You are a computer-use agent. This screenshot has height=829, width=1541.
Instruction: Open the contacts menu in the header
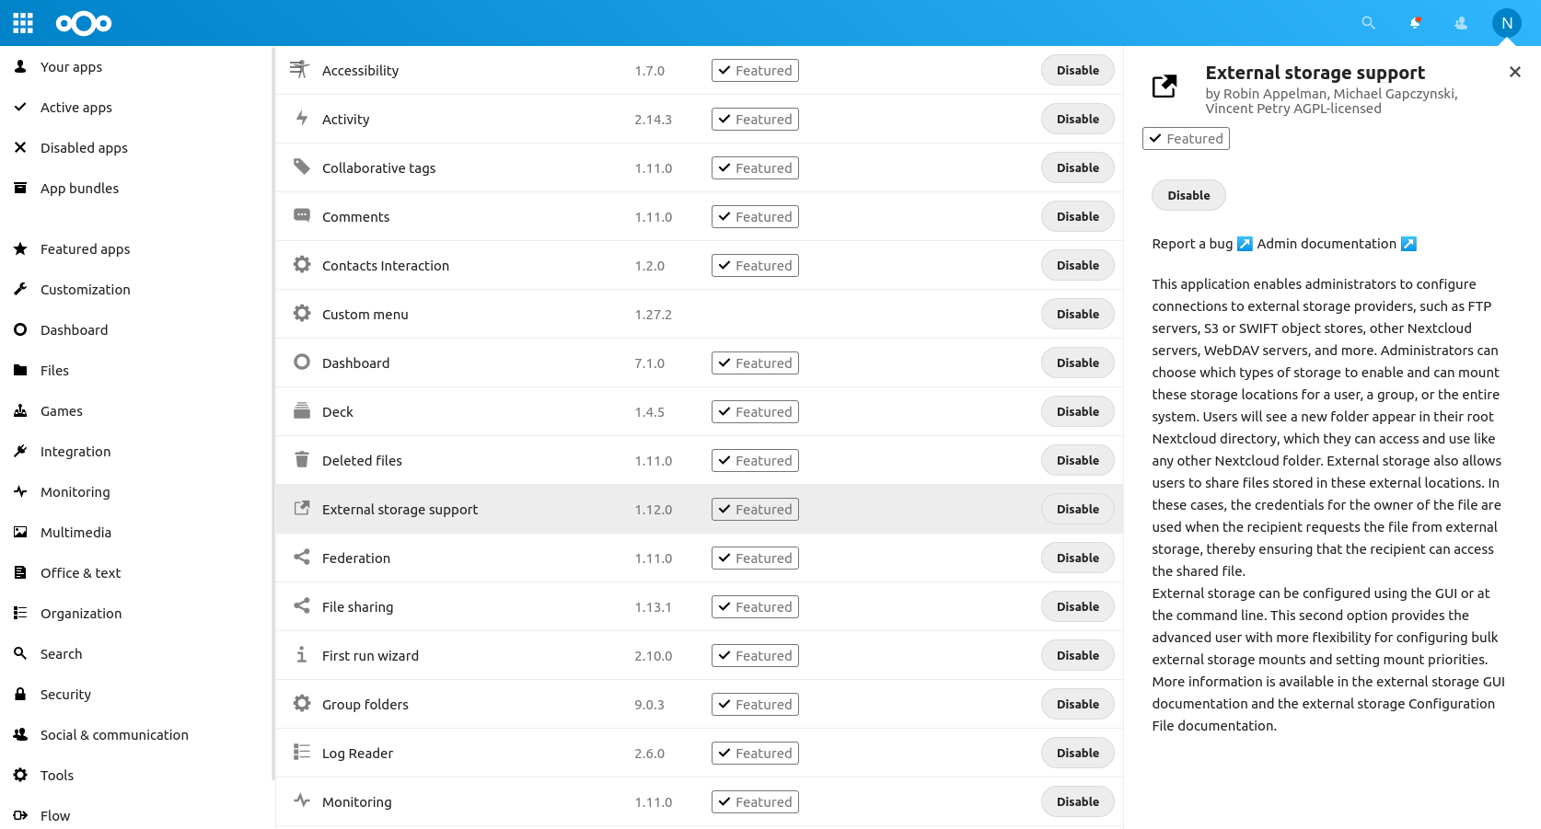(x=1460, y=23)
